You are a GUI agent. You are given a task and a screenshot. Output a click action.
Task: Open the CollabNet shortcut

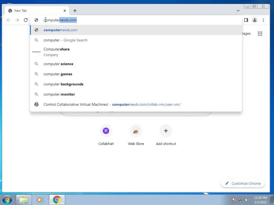106,135
